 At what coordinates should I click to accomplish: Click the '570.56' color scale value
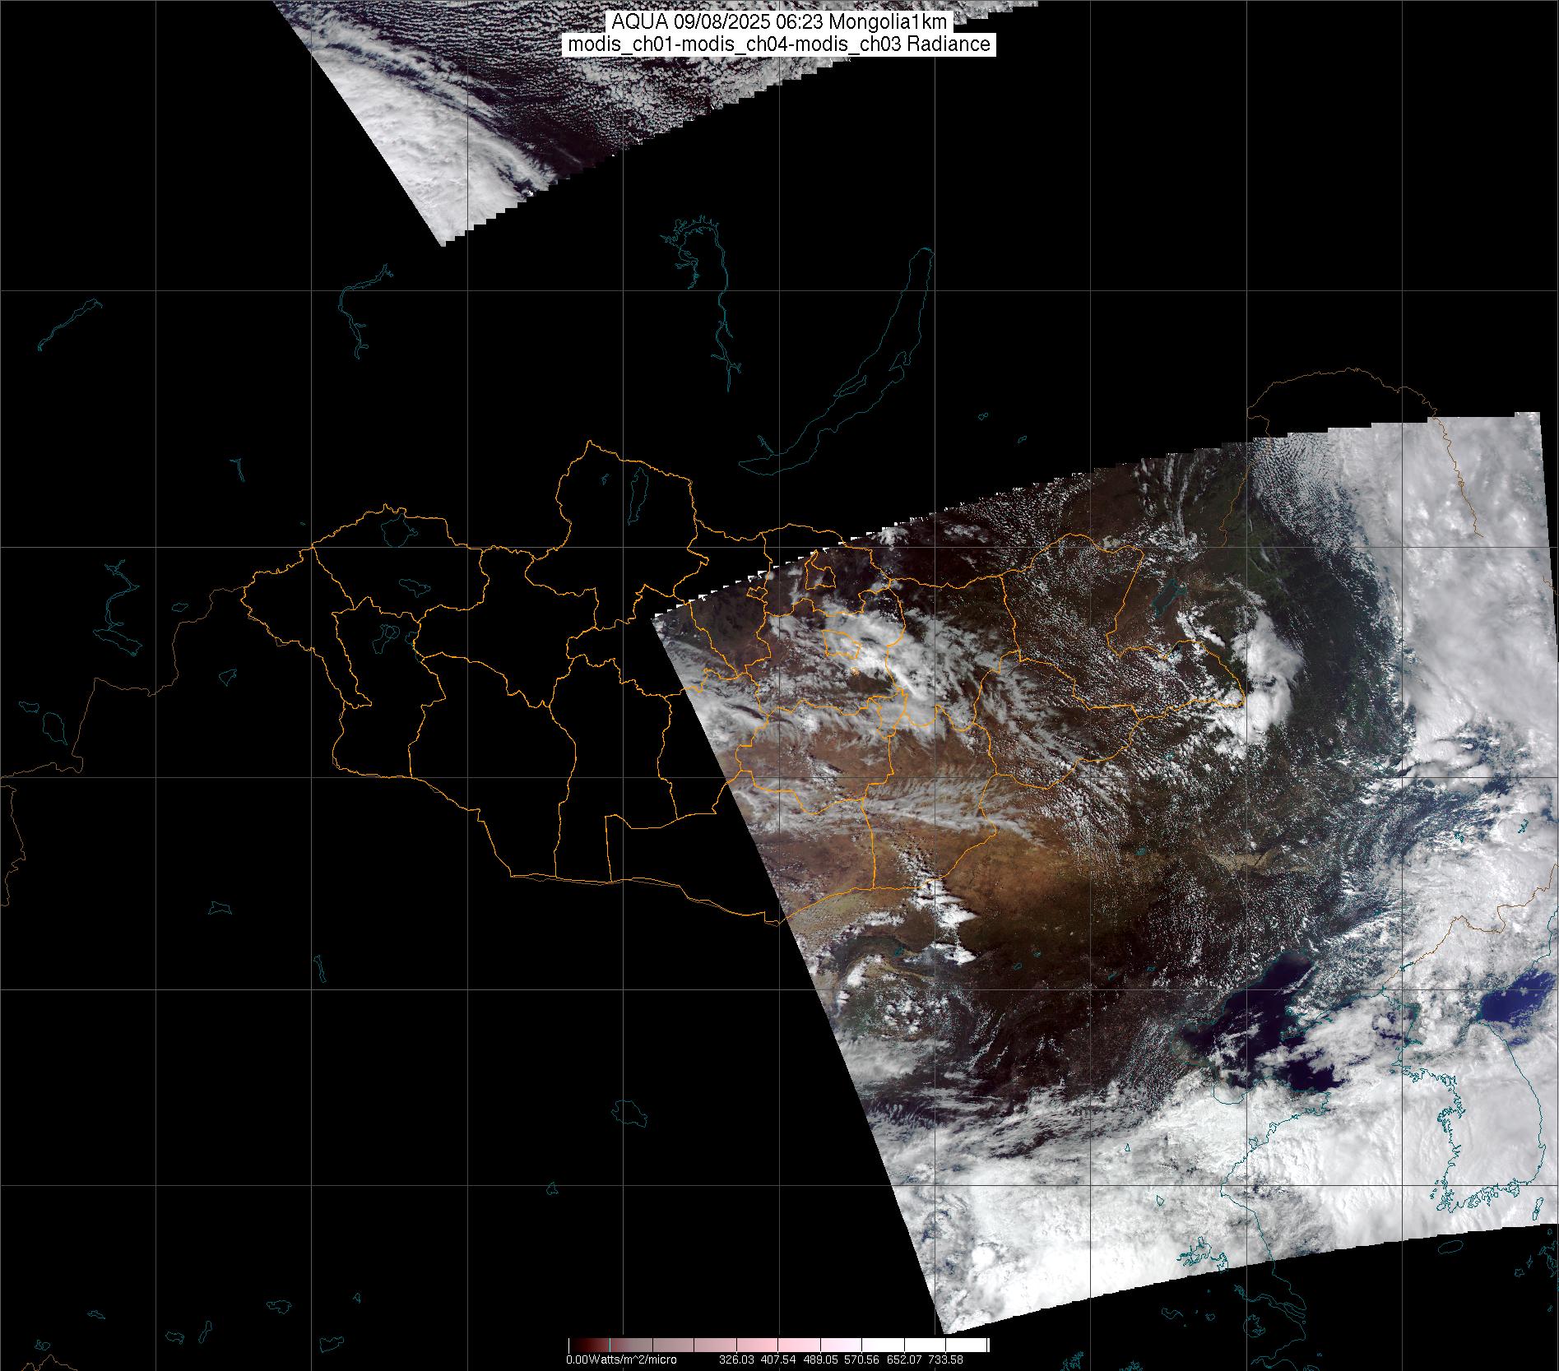861,1359
